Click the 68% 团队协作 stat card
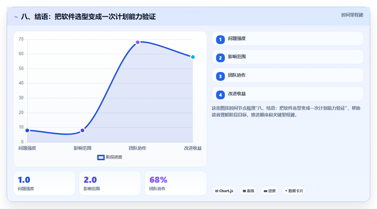The image size is (377, 209). click(175, 183)
